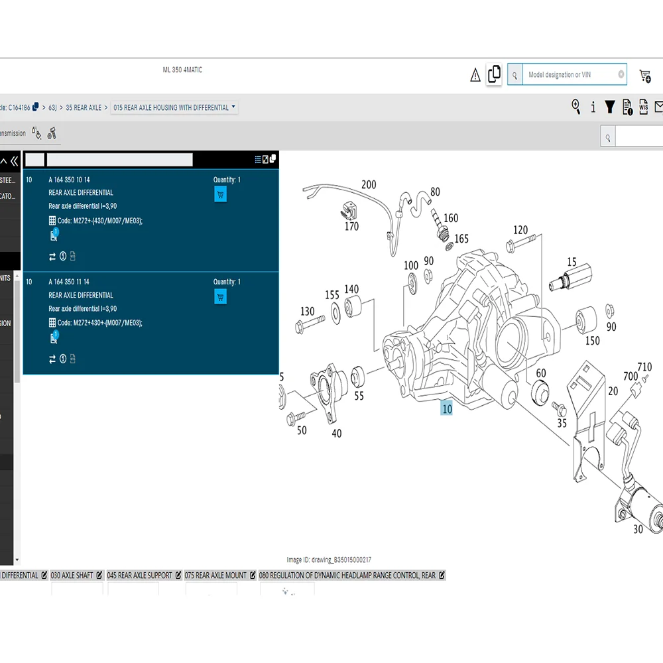Click highlighted callout 10 in the drawing
This screenshot has width=663, height=663.
point(446,408)
